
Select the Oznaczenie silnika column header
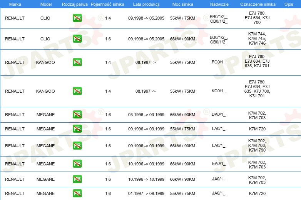point(257,4)
